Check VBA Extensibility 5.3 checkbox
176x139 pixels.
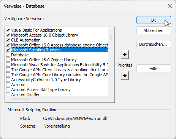click(8, 65)
